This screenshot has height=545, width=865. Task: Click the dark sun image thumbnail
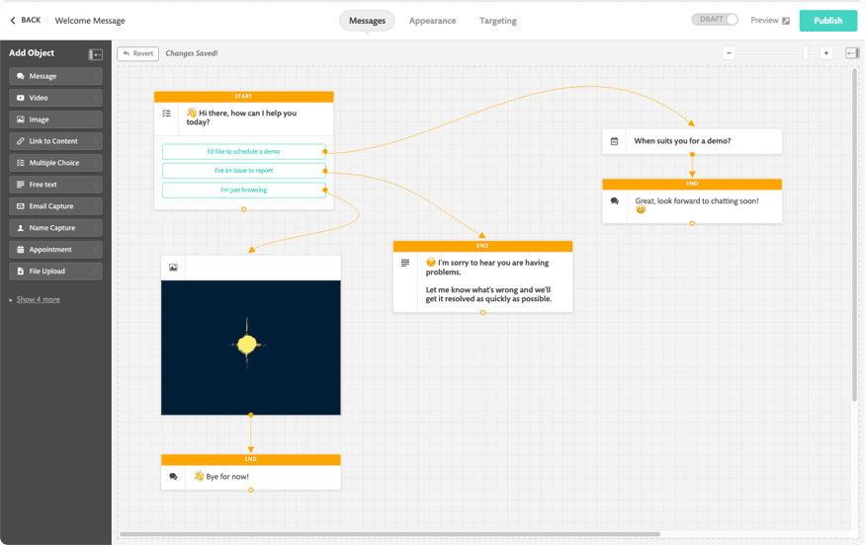coord(250,348)
